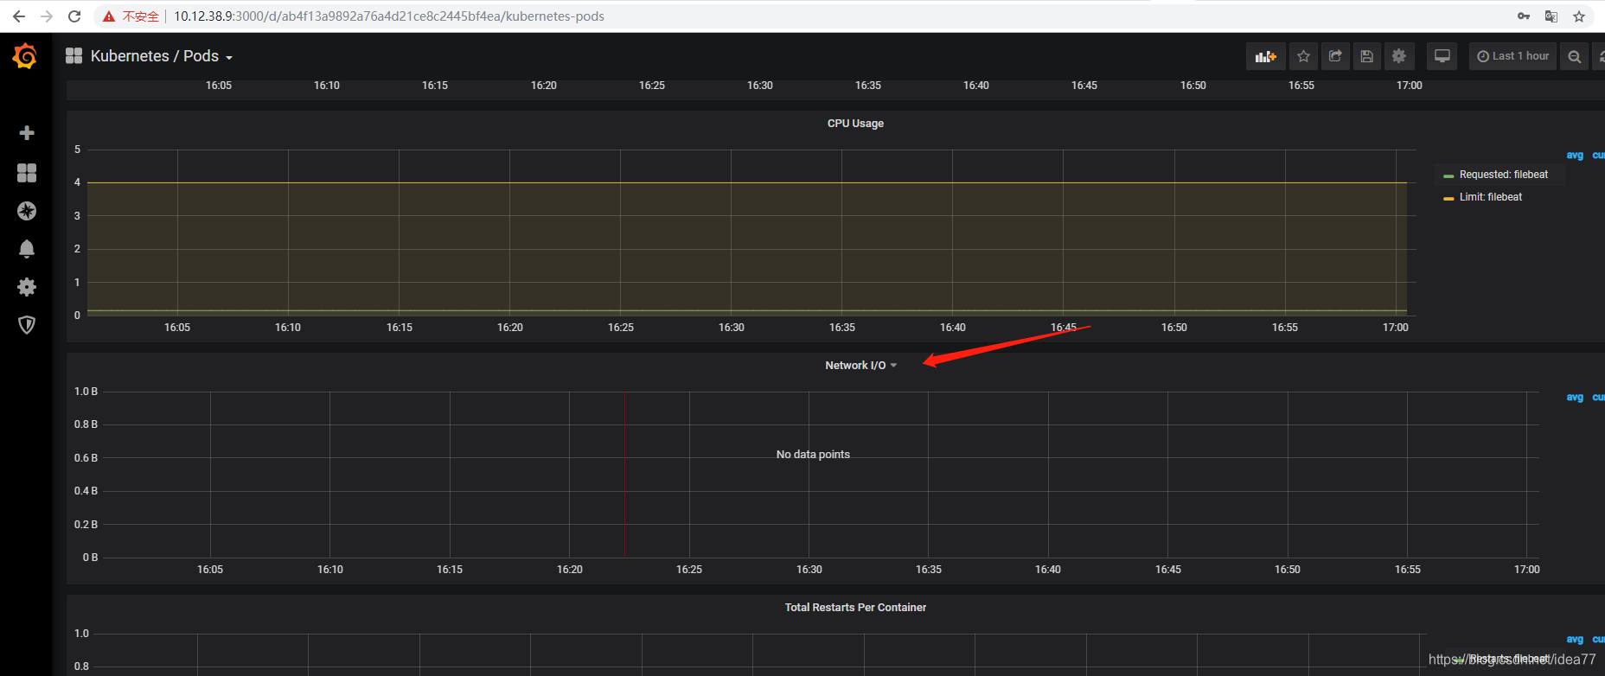Toggle the Limit: filebeat legend series
The height and width of the screenshot is (676, 1605).
point(1490,197)
